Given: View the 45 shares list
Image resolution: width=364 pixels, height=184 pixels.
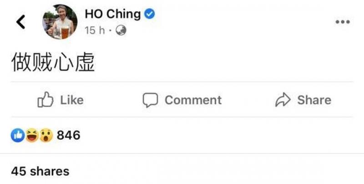Looking at the screenshot, I should click(x=40, y=171).
